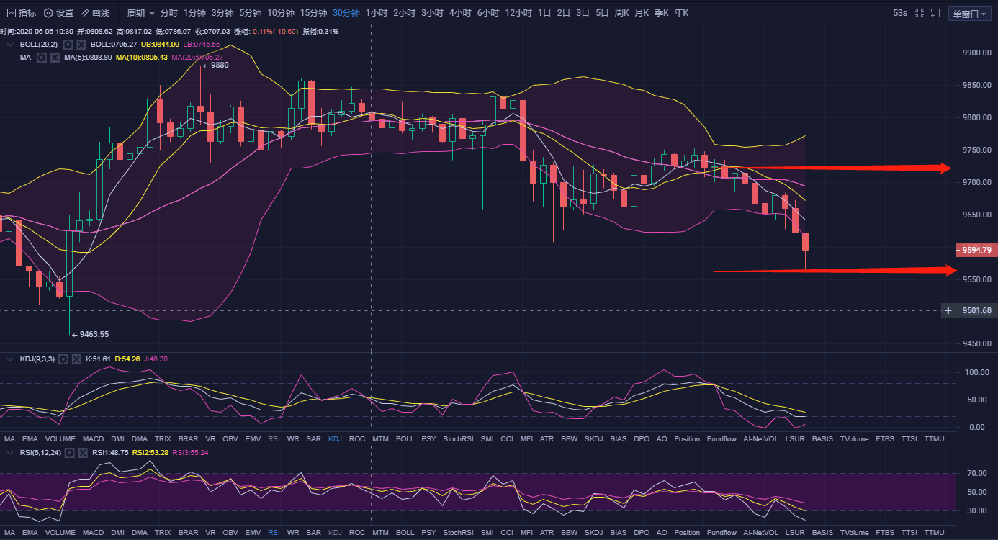Screen dimensions: 998x540
Task: Activate the 画线 drawing tool
Action: pyautogui.click(x=95, y=13)
